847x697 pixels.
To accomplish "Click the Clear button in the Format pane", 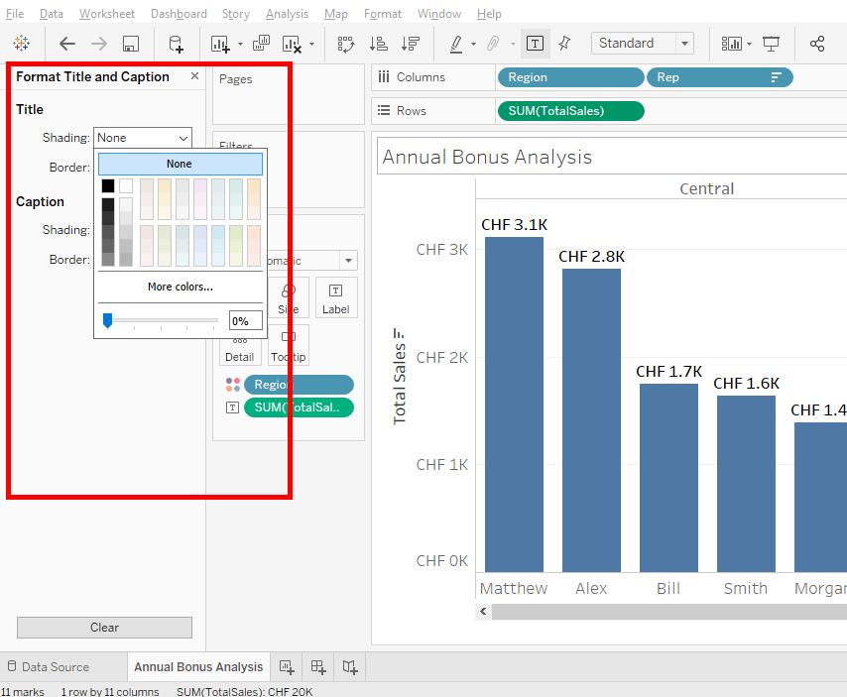I will [103, 627].
